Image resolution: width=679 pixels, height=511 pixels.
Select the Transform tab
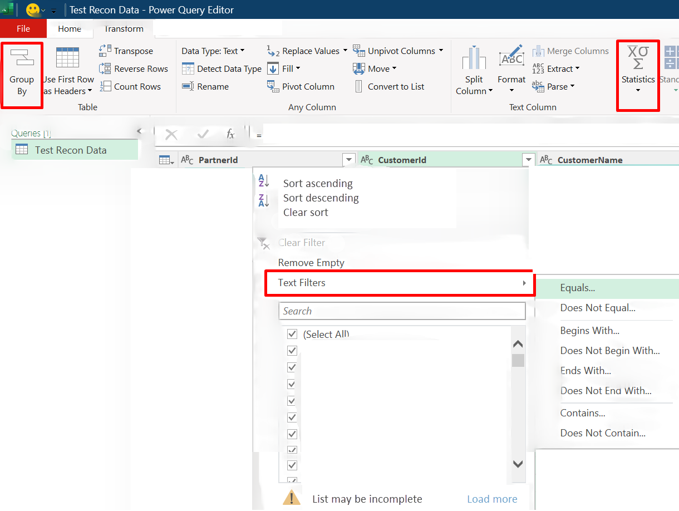[x=124, y=29]
